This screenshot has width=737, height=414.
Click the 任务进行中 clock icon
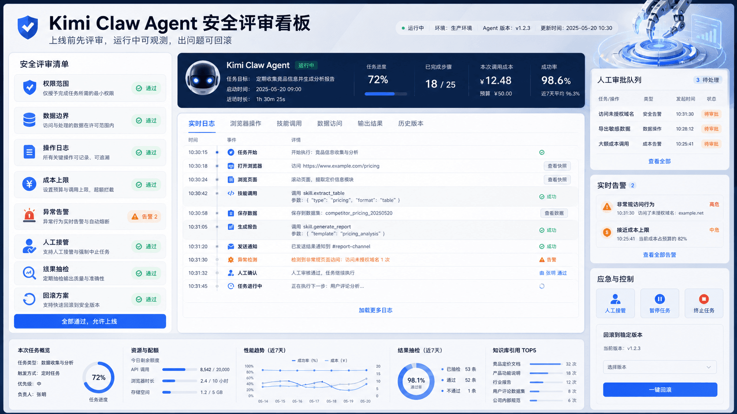tap(231, 286)
